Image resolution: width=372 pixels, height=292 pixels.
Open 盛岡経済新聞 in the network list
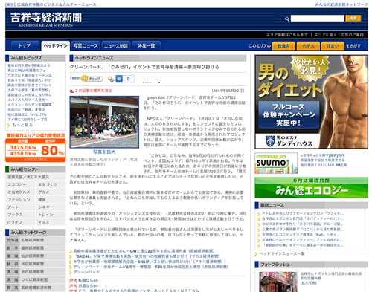coord(32,248)
